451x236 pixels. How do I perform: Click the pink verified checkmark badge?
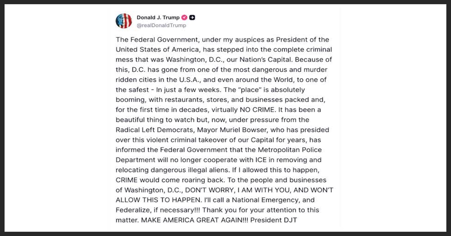click(x=185, y=17)
